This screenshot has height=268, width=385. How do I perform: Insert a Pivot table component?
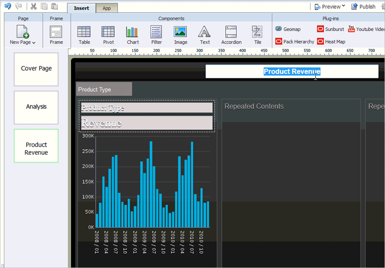tap(108, 35)
